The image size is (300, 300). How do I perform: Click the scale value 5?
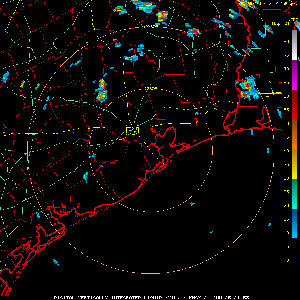(288, 246)
